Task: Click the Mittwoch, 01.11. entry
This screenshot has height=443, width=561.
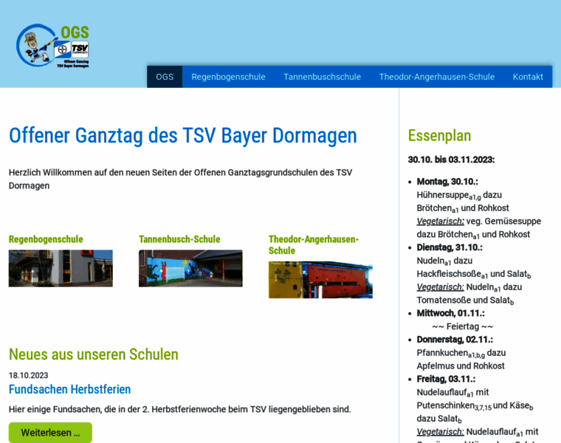Action: point(450,314)
